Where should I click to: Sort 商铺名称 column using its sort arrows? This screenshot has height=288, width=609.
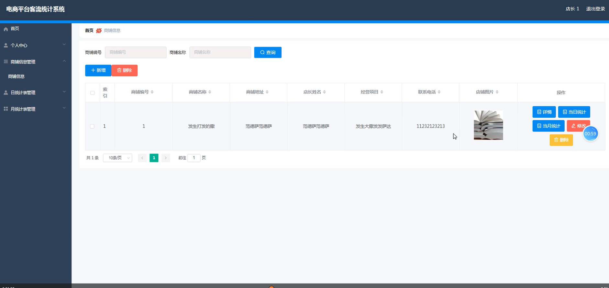coord(210,92)
